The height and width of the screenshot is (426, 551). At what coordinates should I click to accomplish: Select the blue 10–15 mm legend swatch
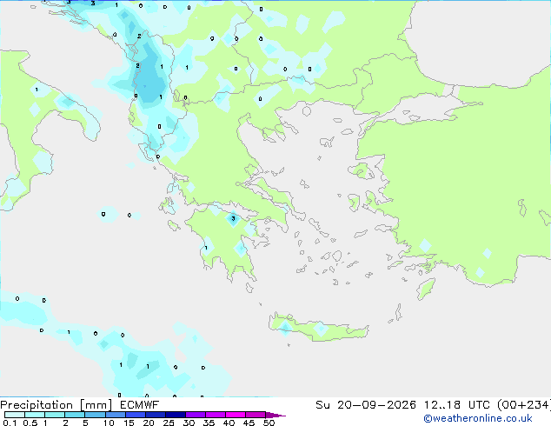(x=115, y=415)
